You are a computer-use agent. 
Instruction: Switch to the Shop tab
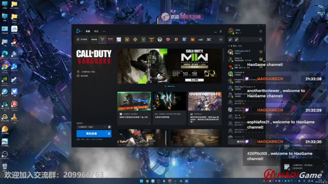tap(96, 31)
